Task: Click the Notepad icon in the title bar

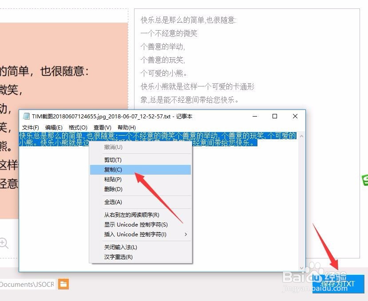Action: 27,116
